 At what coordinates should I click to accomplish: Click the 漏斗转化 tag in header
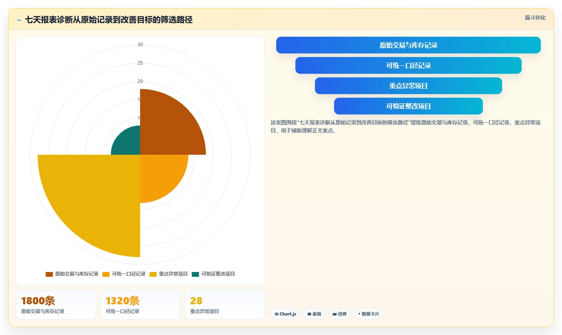point(535,18)
